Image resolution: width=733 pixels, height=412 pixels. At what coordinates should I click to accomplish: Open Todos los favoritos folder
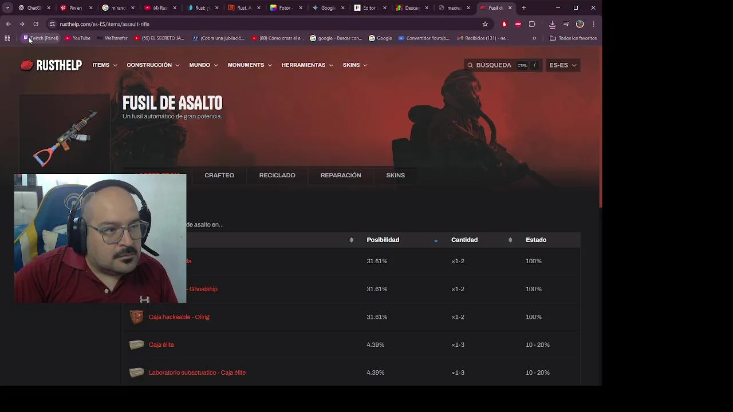pos(573,38)
